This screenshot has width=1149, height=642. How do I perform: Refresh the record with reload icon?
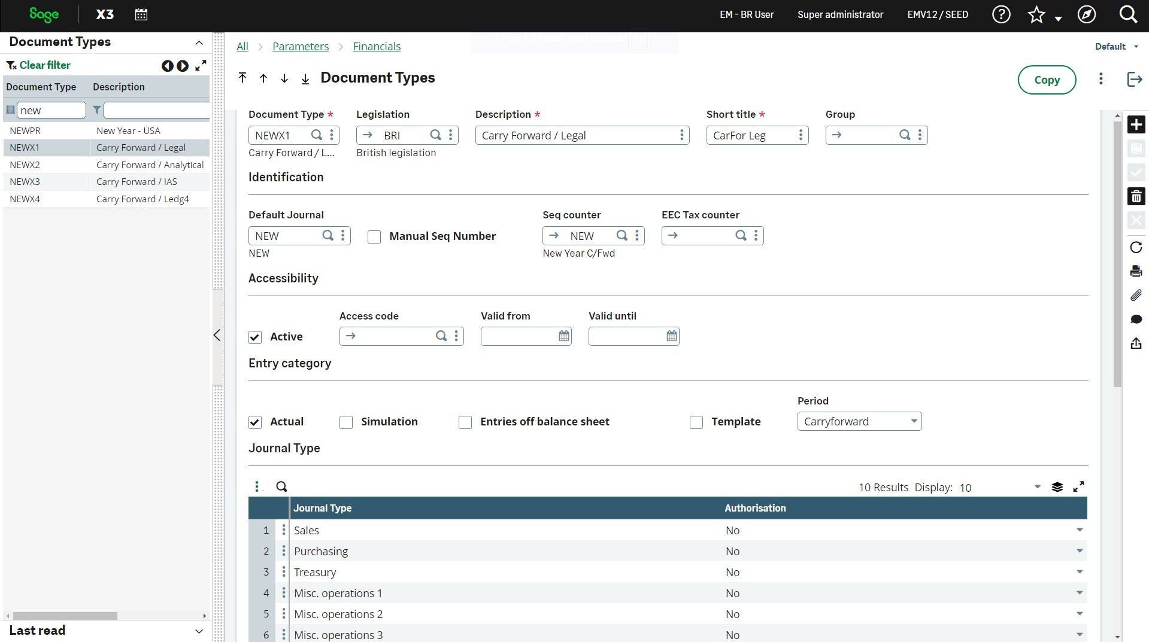tap(1136, 247)
